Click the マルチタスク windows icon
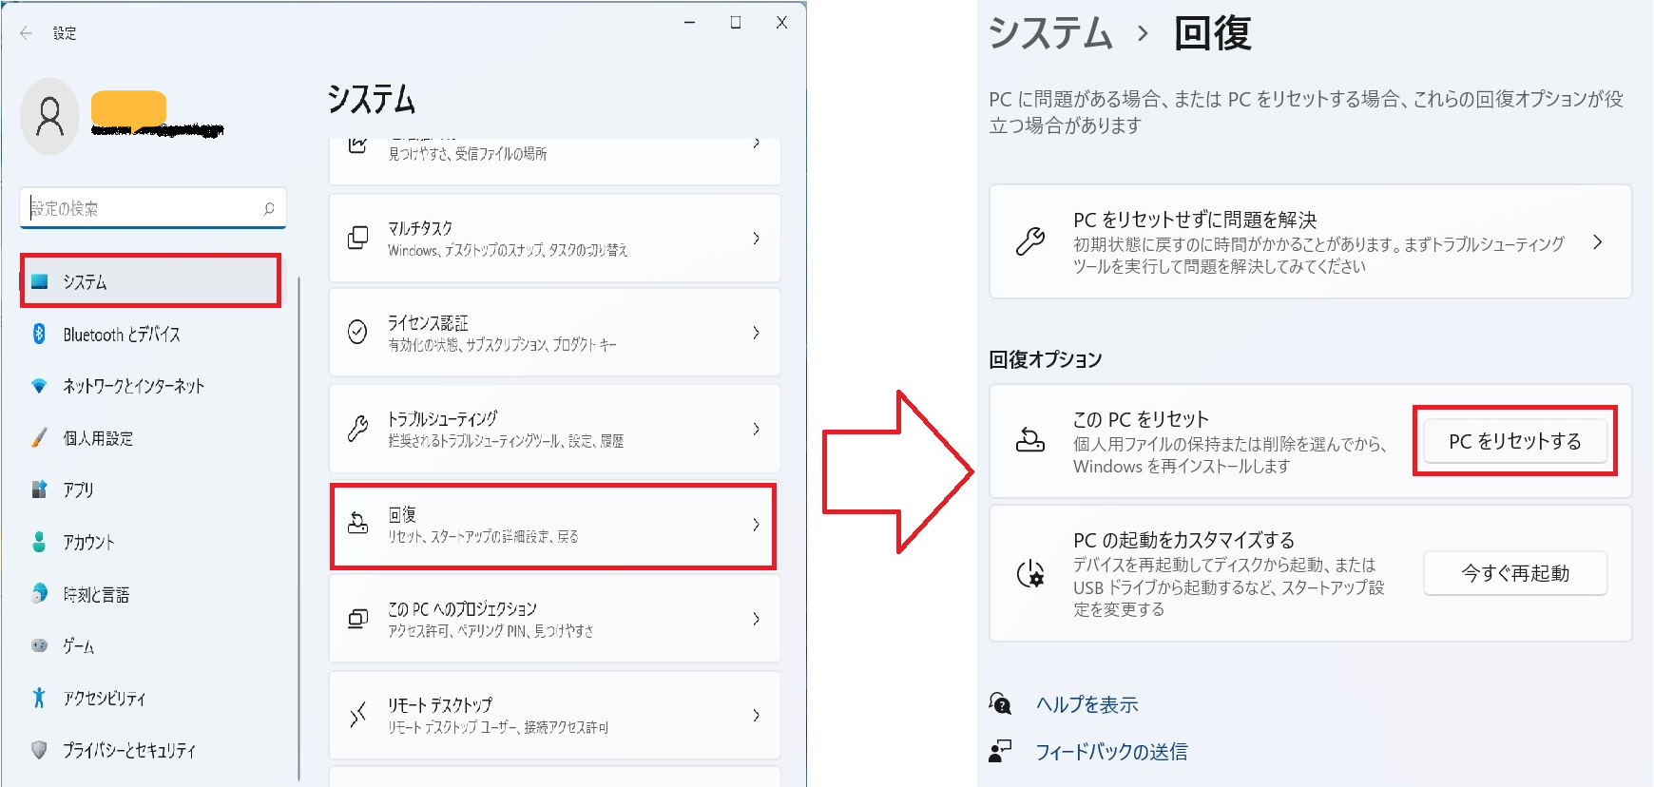Screen dimensions: 1654x787 [x=357, y=238]
